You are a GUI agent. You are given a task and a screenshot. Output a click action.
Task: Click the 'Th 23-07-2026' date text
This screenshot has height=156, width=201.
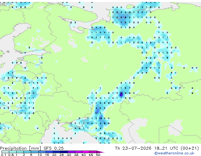133,148
